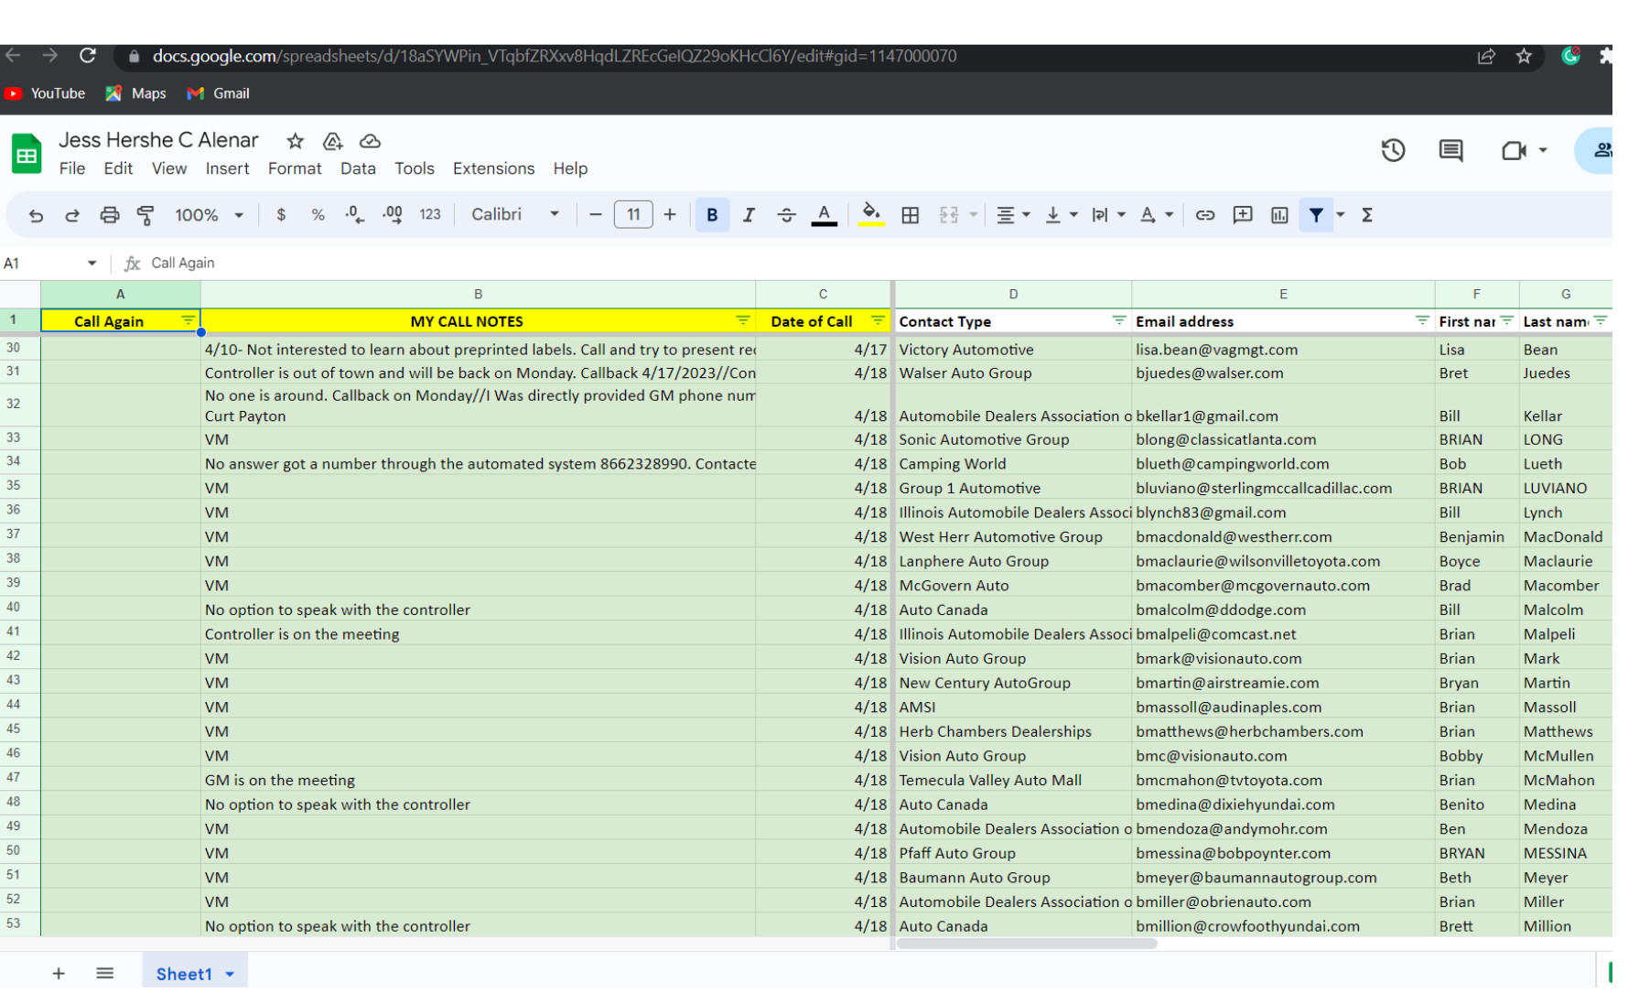Open filter dropdown on MY CALL NOTES
Image resolution: width=1639 pixels, height=1004 pixels.
(x=742, y=320)
